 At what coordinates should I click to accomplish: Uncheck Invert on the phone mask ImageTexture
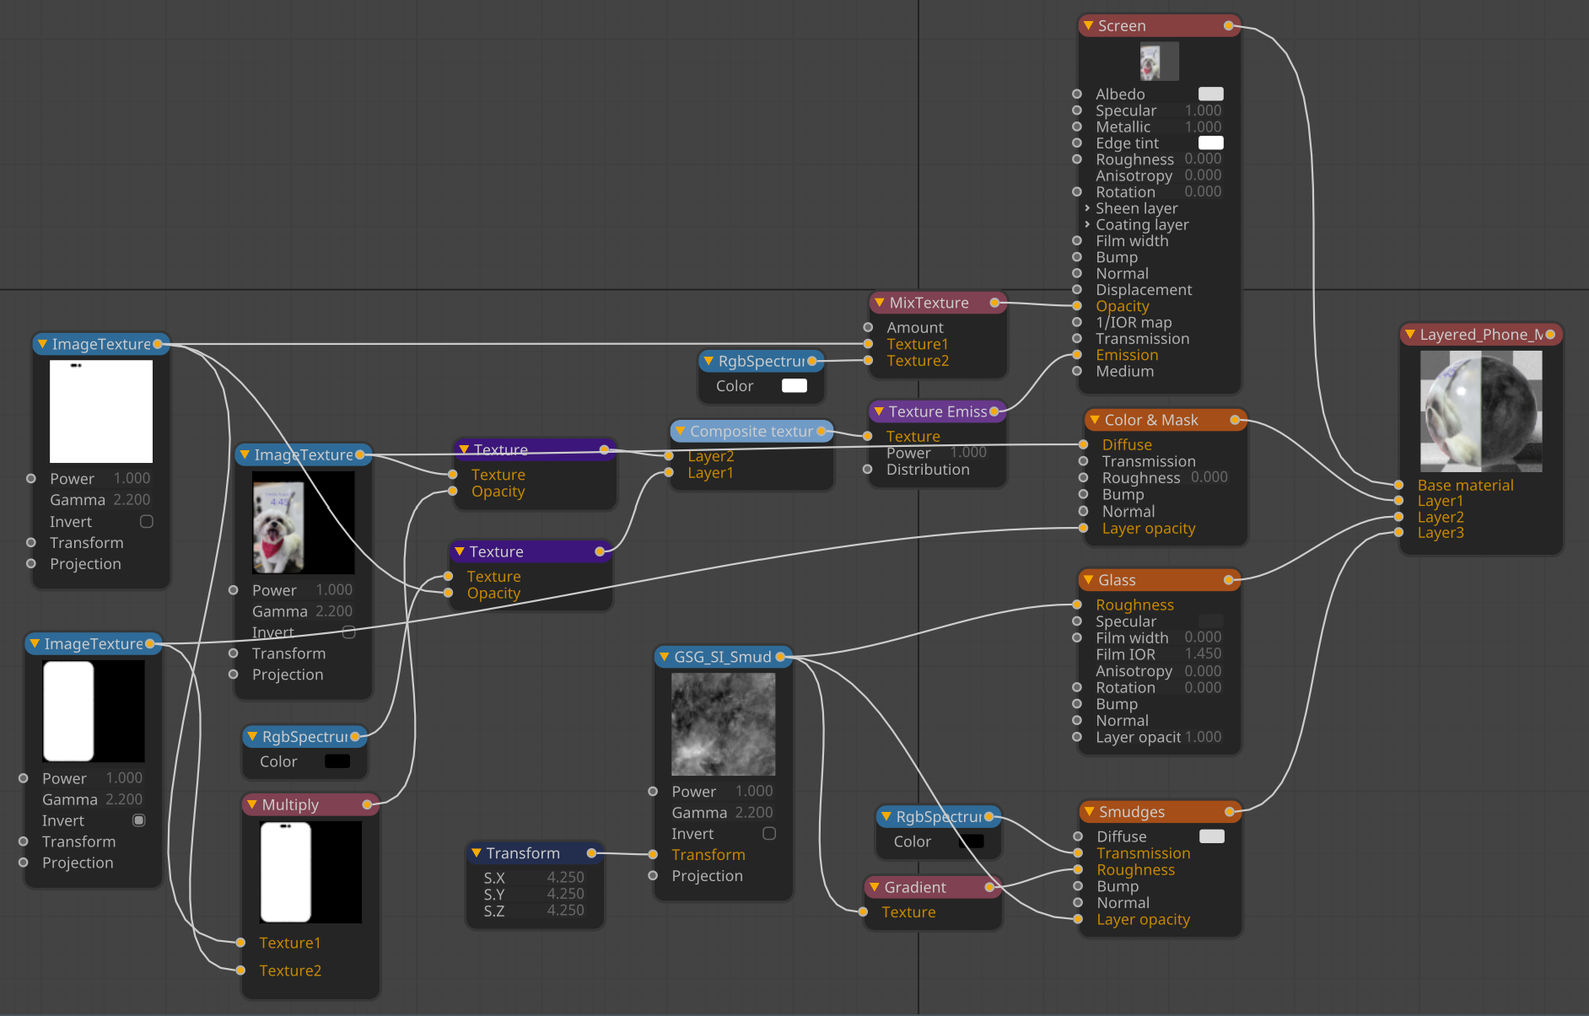[139, 820]
